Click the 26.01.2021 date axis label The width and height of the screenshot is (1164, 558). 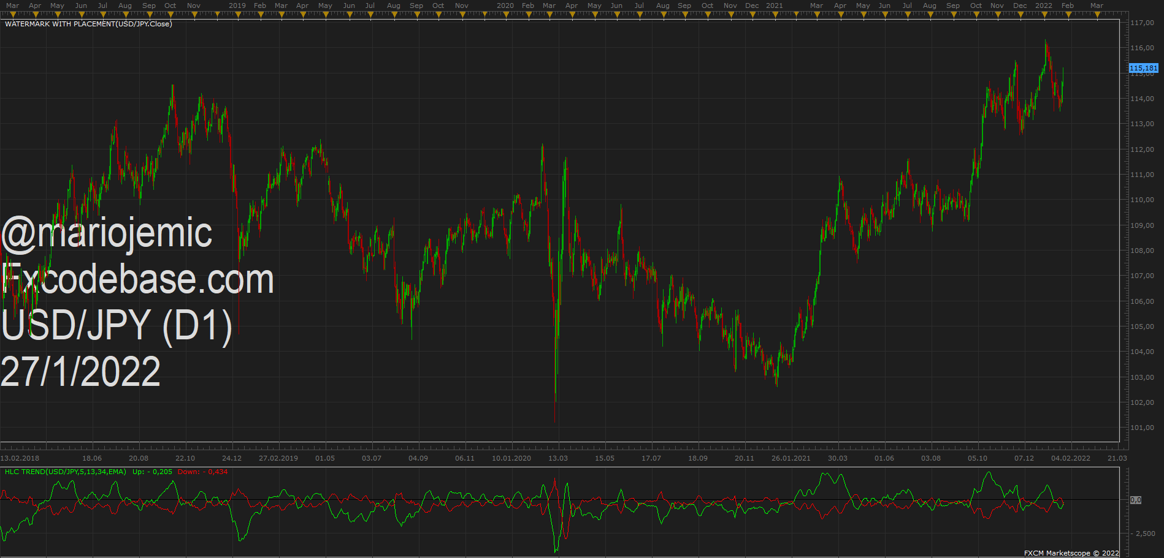[x=791, y=458]
